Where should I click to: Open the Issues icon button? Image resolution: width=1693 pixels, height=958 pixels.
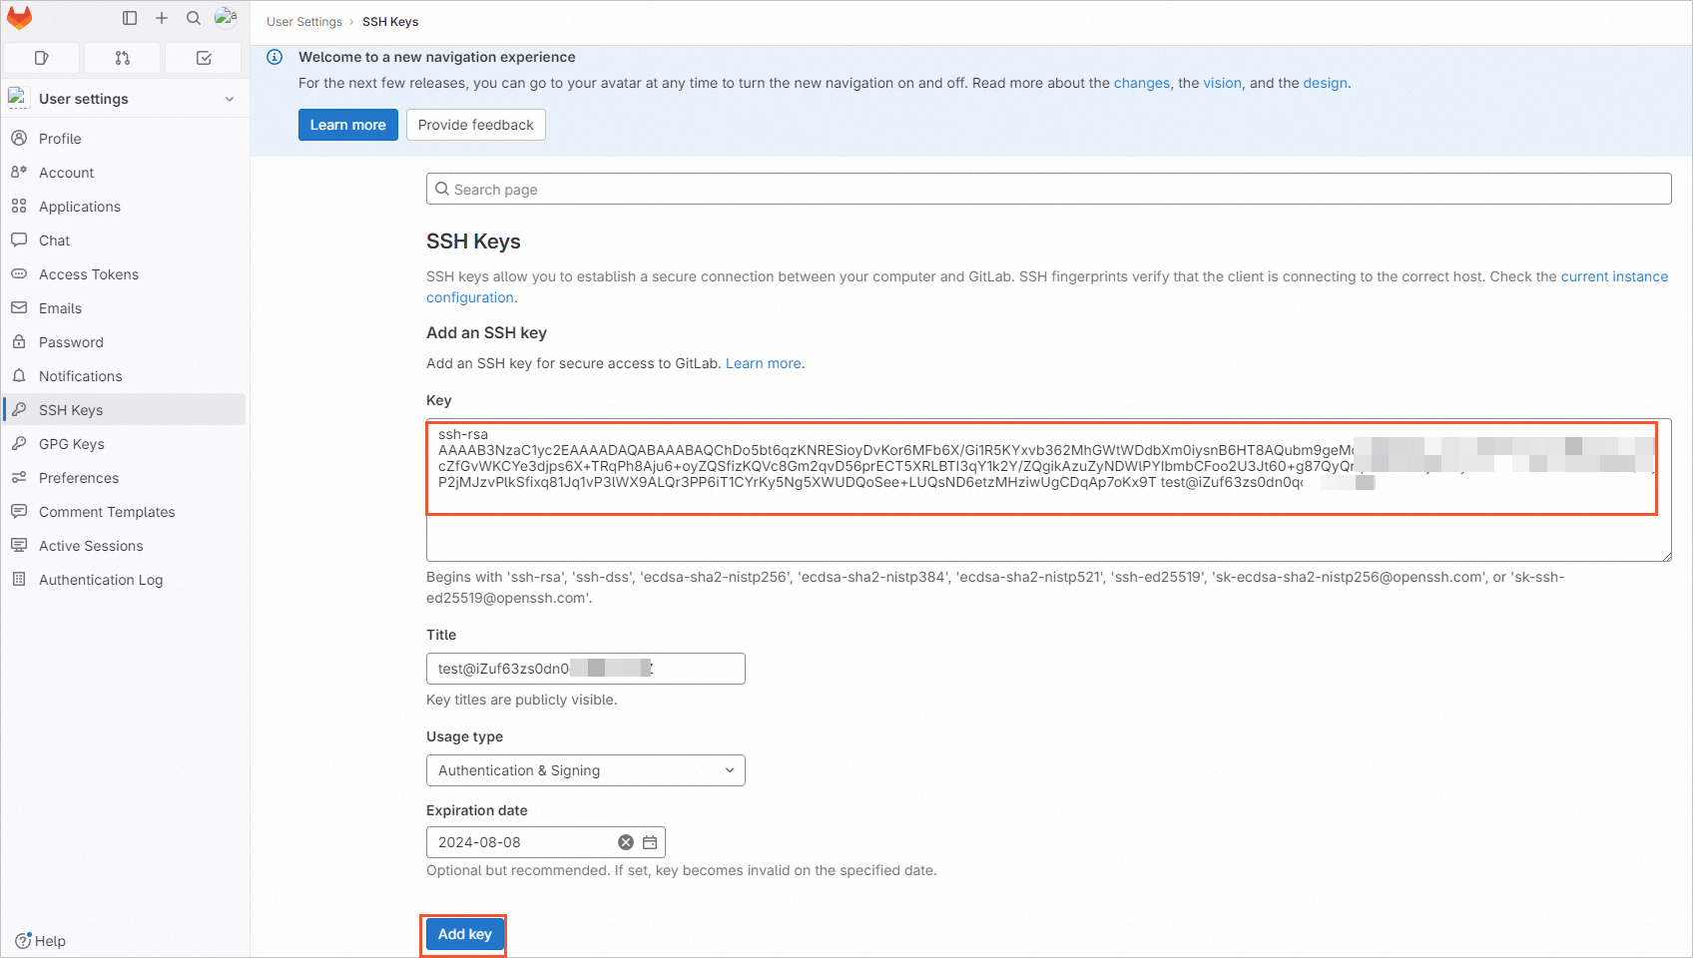click(42, 58)
